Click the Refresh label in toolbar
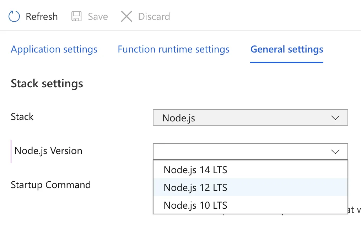 tap(42, 17)
